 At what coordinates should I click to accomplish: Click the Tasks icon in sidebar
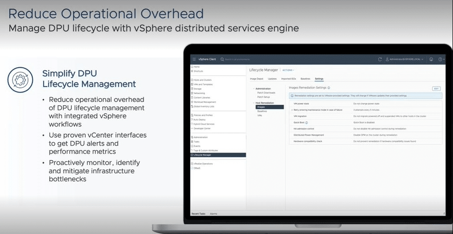192,142
